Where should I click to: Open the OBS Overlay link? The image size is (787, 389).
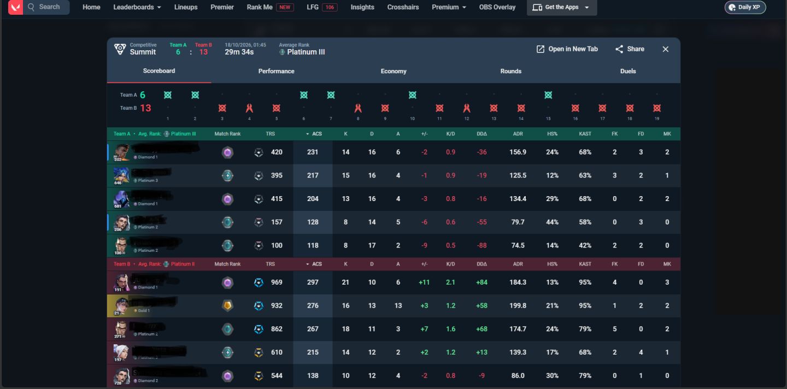point(497,7)
